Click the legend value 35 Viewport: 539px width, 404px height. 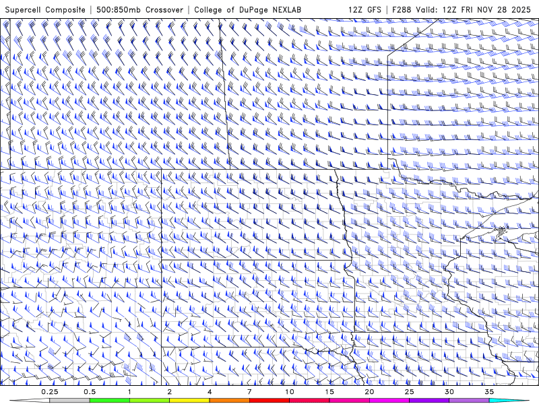(489, 392)
